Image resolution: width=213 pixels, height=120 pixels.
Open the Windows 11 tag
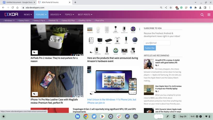coord(9,20)
